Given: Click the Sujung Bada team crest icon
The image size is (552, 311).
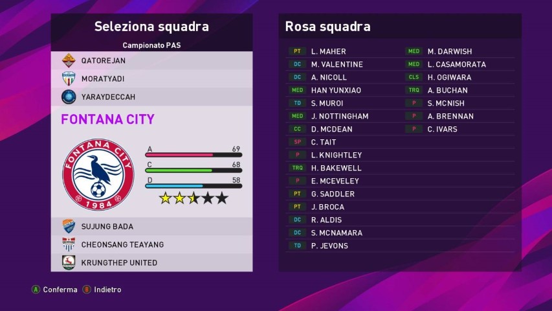Looking at the screenshot, I should click(69, 227).
